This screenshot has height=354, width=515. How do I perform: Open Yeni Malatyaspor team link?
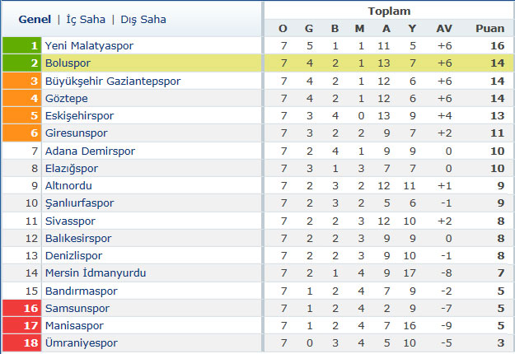pyautogui.click(x=89, y=45)
